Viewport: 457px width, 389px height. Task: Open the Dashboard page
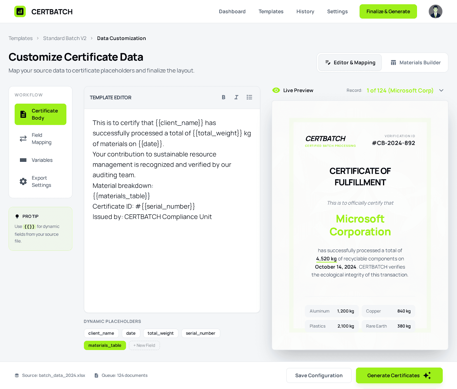tap(232, 11)
